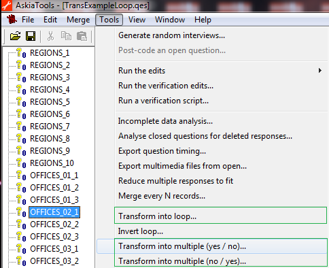
Task: Click the question icon beside REGIONS_5
Action: point(21,102)
